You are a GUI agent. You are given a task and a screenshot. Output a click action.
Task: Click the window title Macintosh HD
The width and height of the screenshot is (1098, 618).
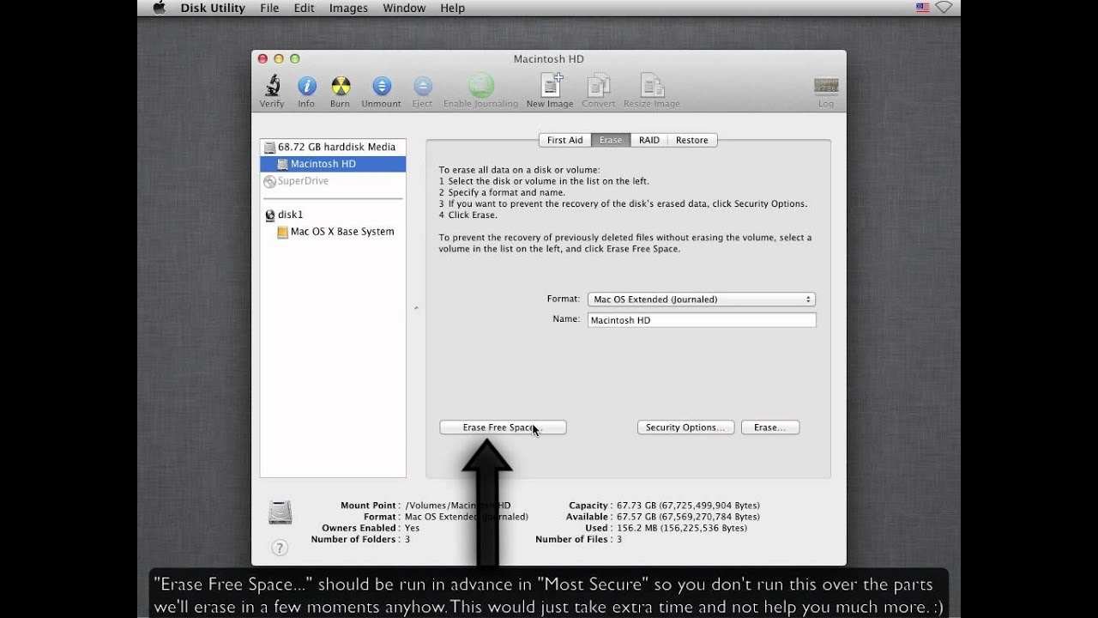(x=549, y=59)
